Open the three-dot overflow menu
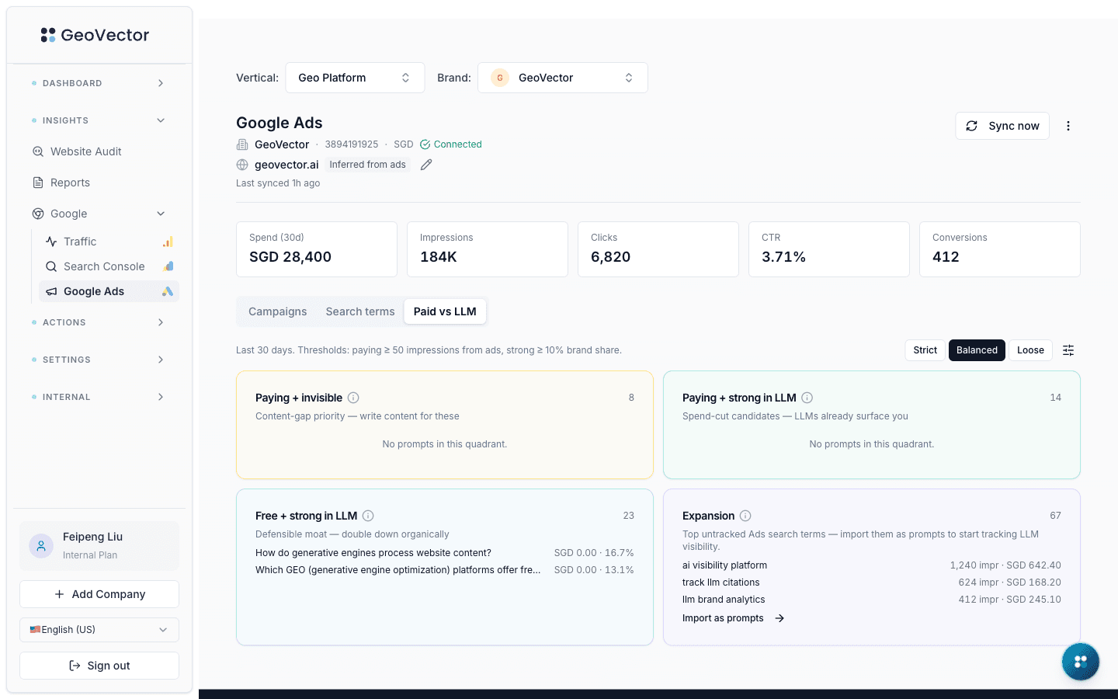Image resolution: width=1118 pixels, height=699 pixels. 1068,125
